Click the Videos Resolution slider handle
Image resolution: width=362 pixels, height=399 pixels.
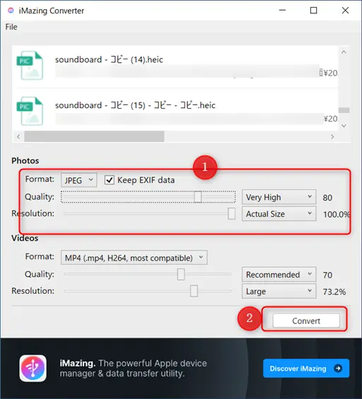pyautogui.click(x=194, y=291)
